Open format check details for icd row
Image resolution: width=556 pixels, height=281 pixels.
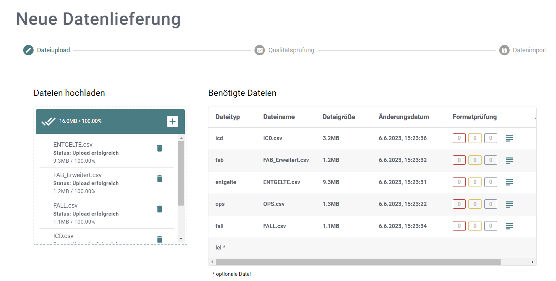(509, 138)
